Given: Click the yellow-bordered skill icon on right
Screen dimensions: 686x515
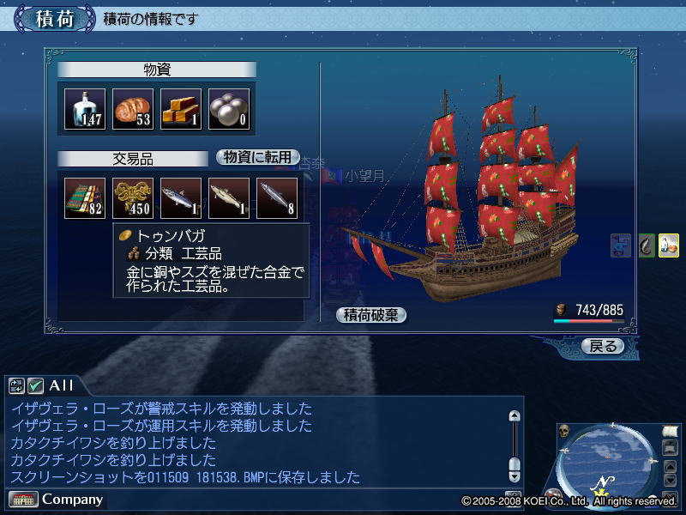Looking at the screenshot, I should 669,245.
